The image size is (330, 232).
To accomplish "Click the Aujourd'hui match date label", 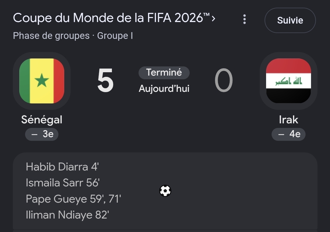I will pyautogui.click(x=164, y=89).
